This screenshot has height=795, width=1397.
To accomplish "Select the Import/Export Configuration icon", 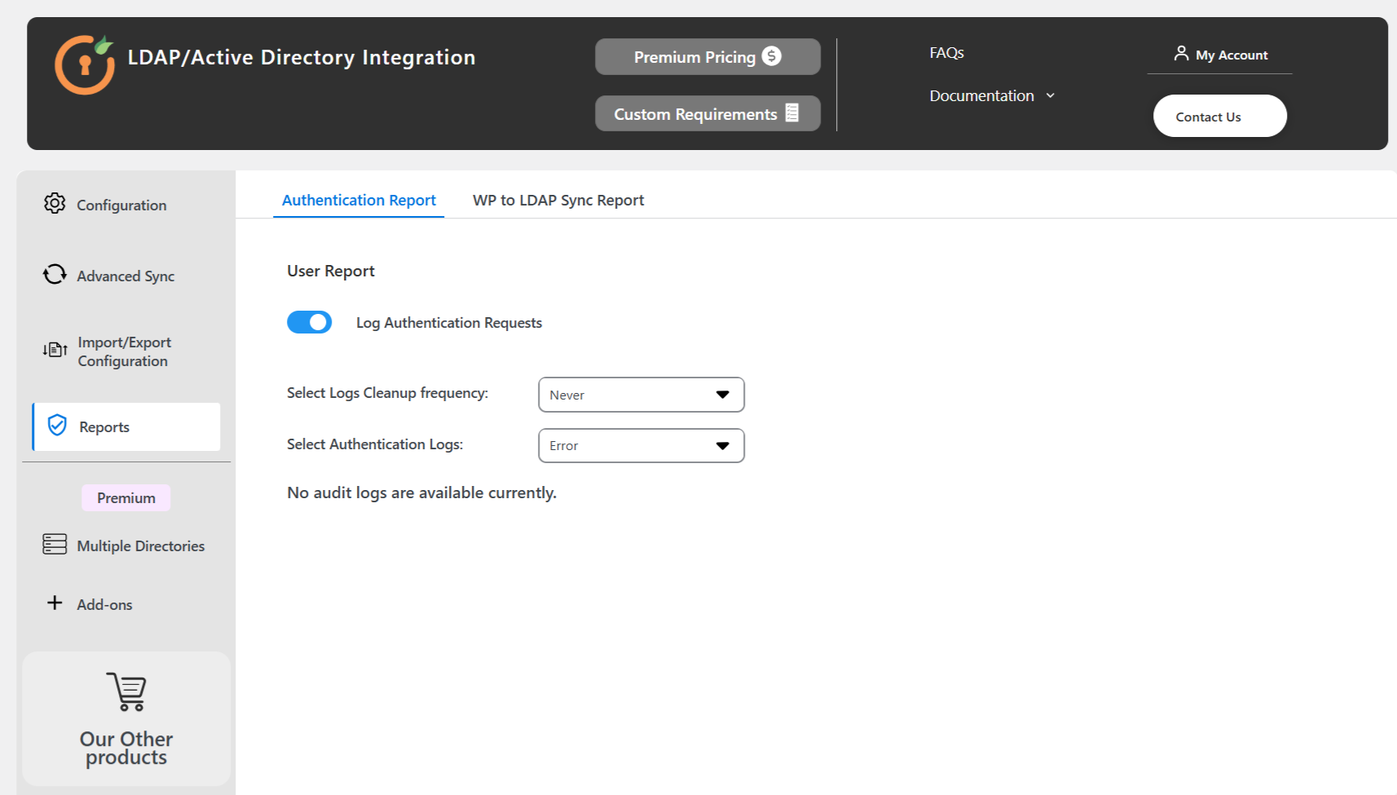I will (x=54, y=350).
